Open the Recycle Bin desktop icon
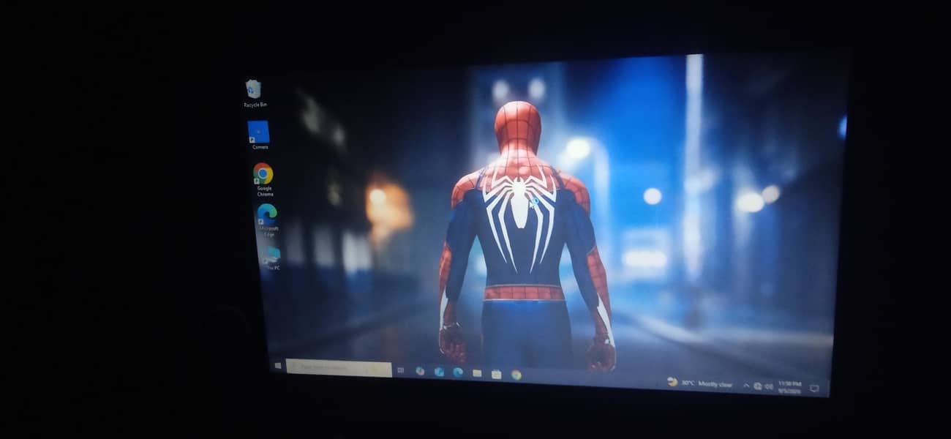Viewport: 951px width, 439px height. [254, 93]
